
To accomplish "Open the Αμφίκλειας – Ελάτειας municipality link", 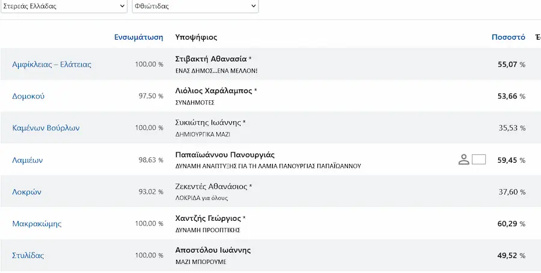I will coord(52,64).
